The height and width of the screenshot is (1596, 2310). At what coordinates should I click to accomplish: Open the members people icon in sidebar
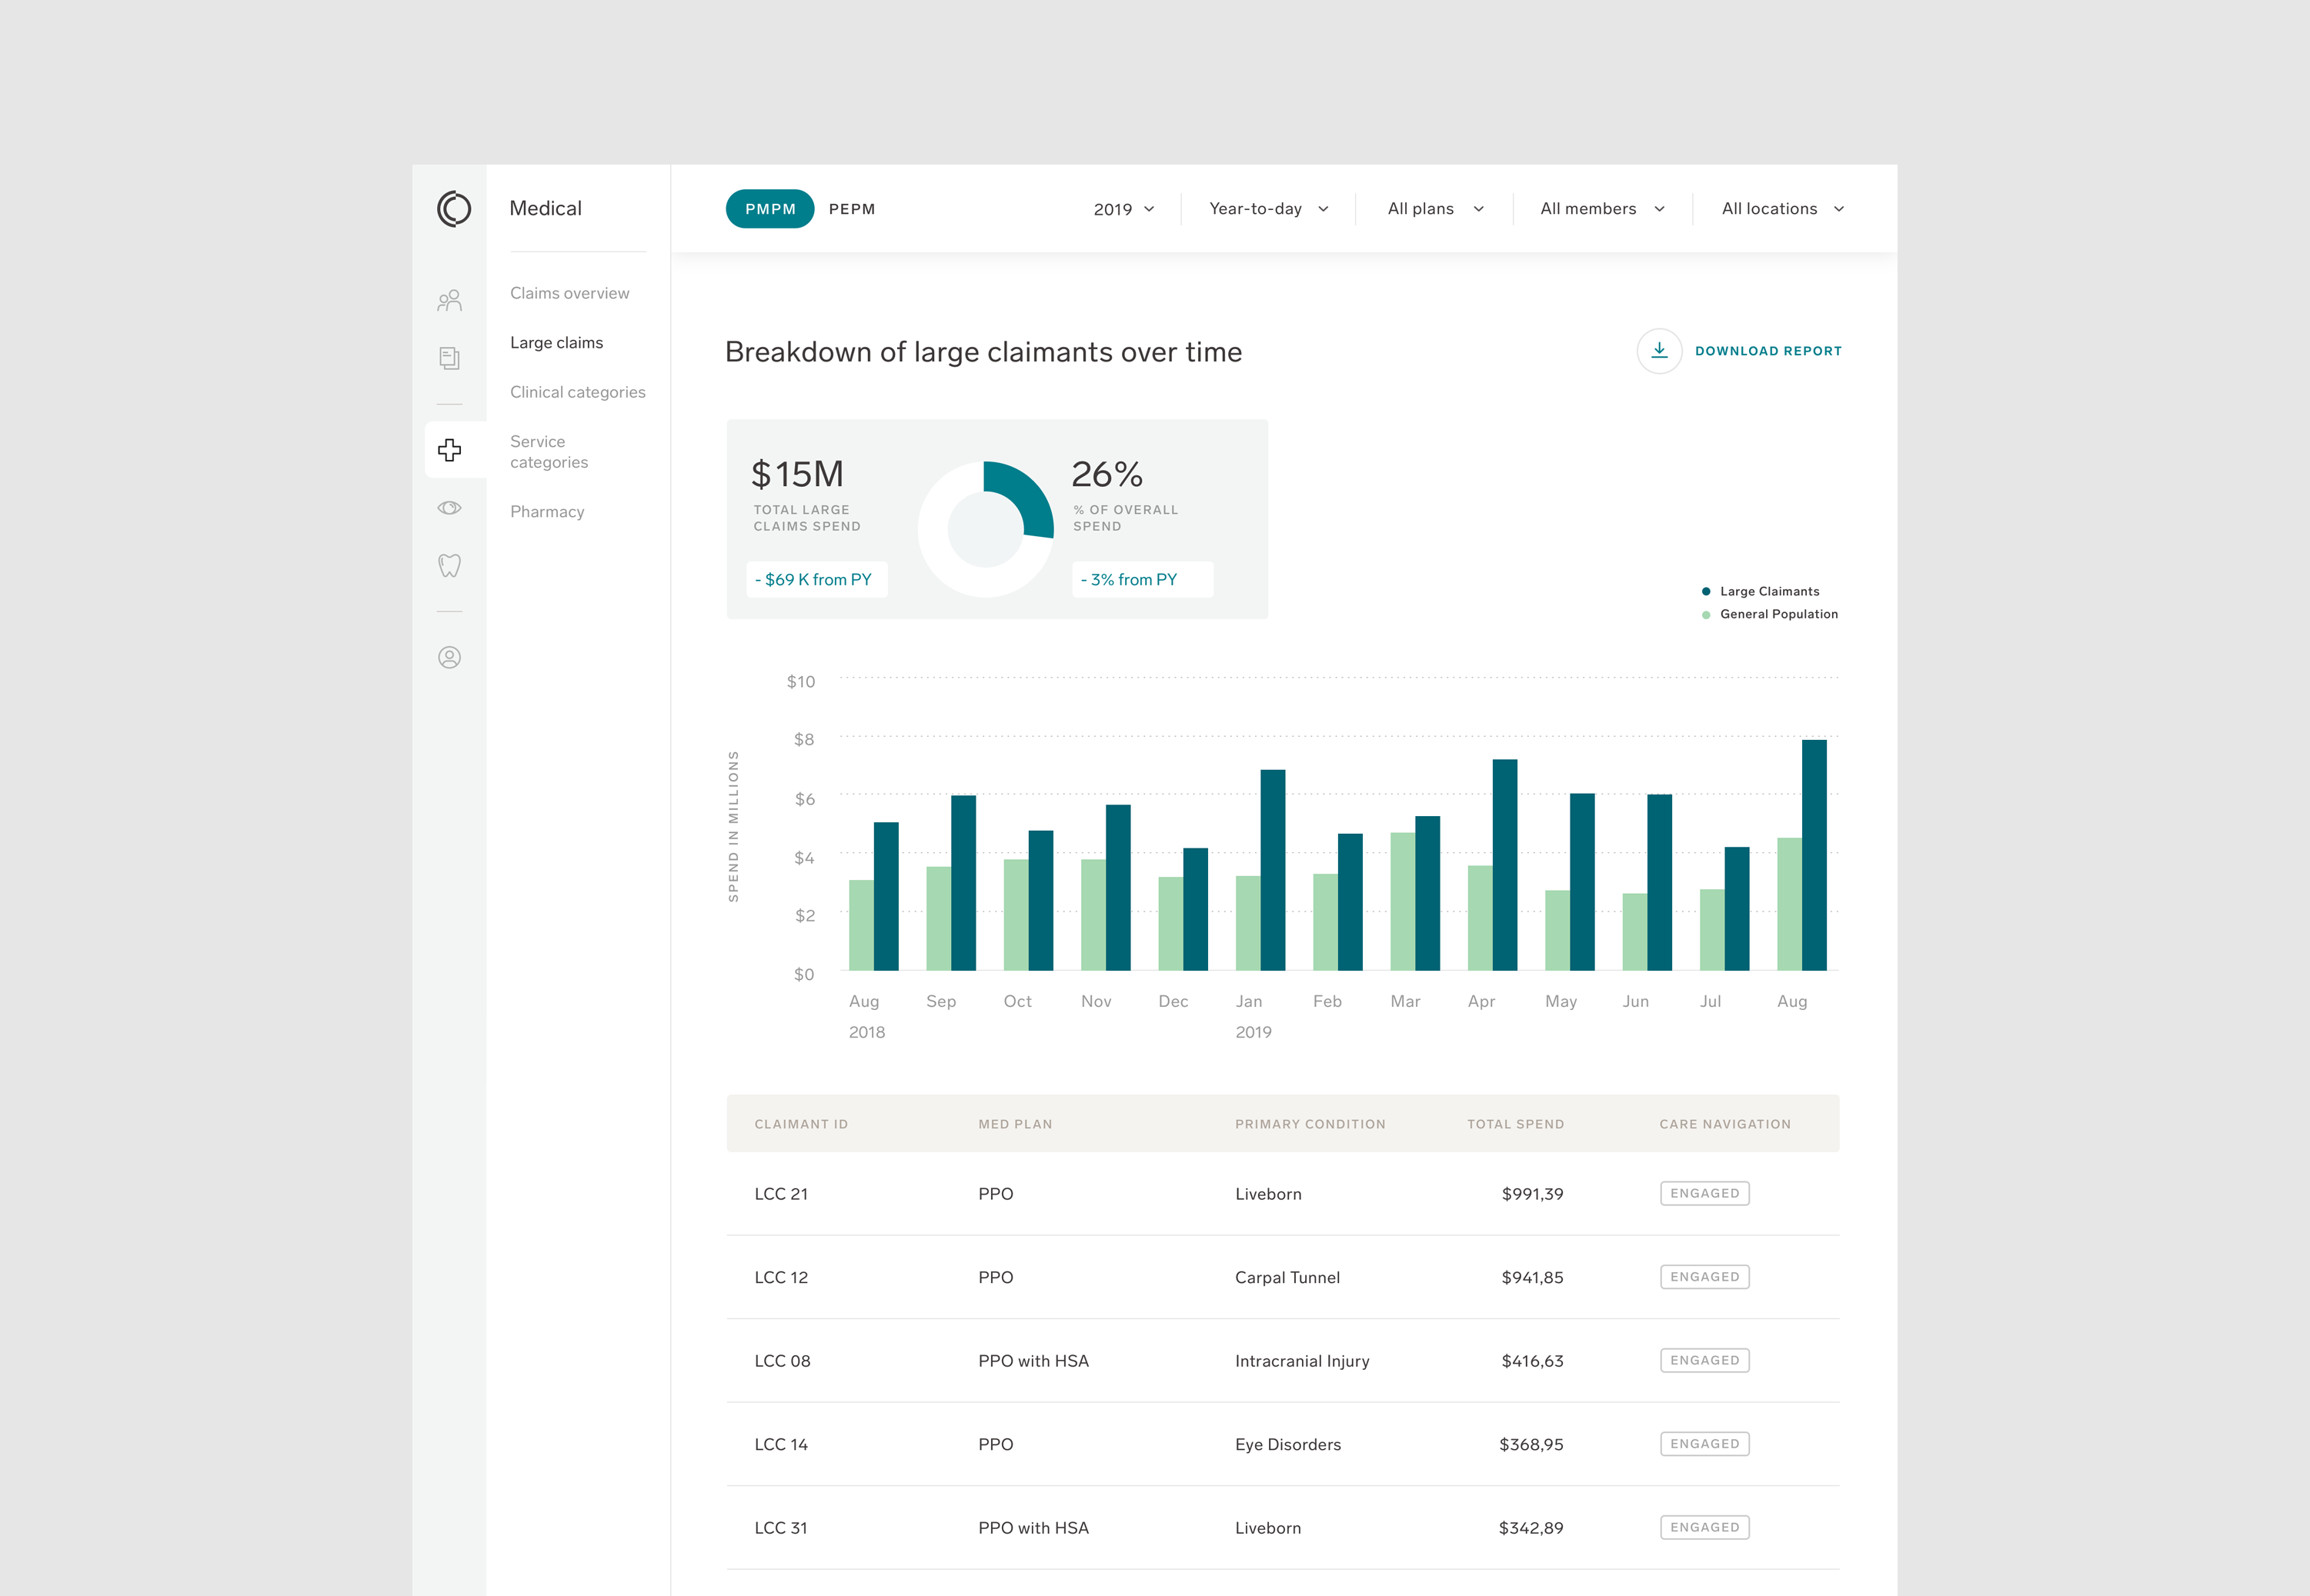(449, 301)
